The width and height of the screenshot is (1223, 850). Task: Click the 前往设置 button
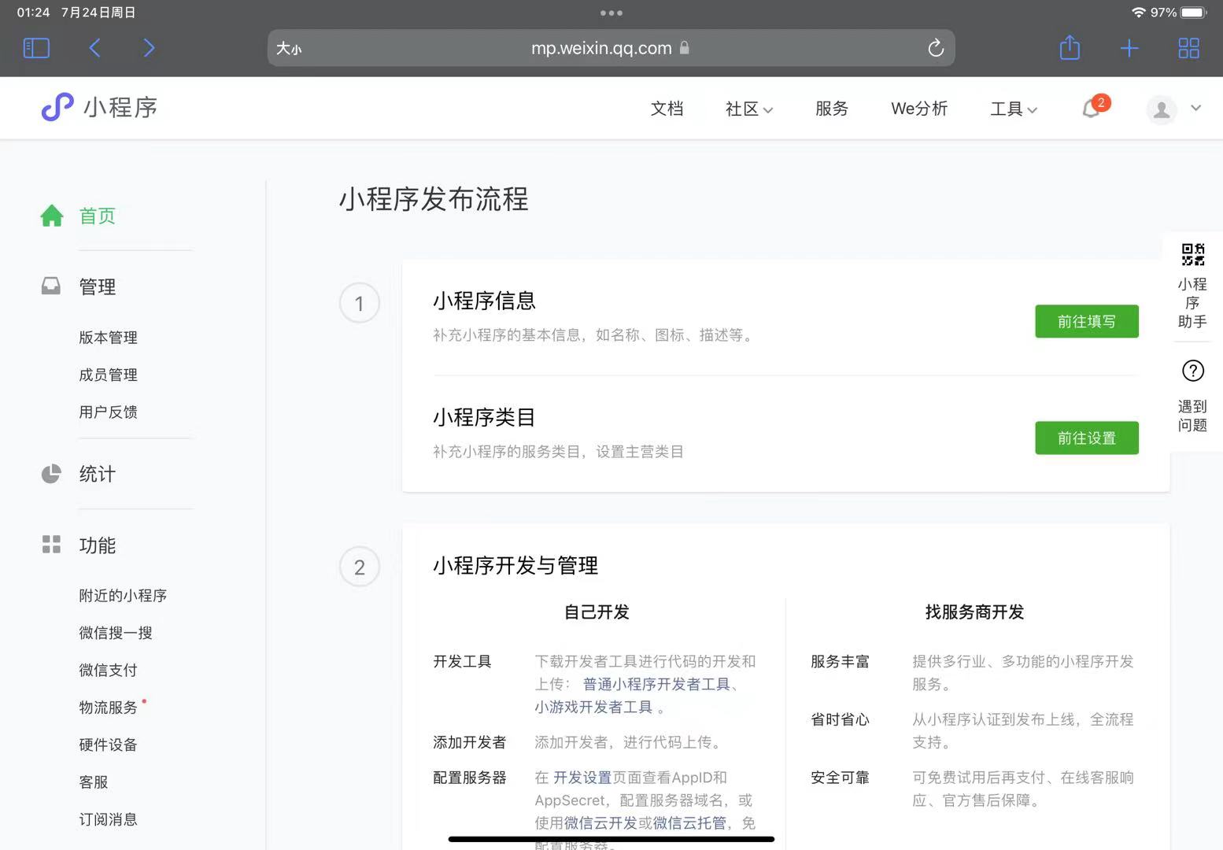click(1086, 438)
